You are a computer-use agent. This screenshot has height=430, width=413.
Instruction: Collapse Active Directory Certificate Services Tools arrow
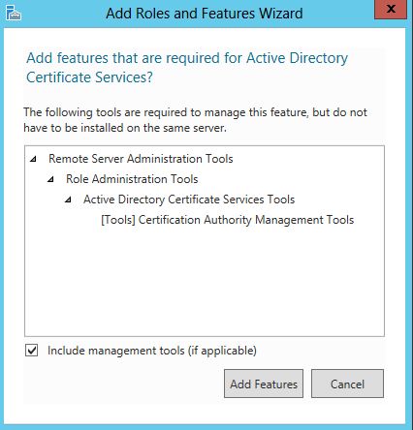coord(68,200)
